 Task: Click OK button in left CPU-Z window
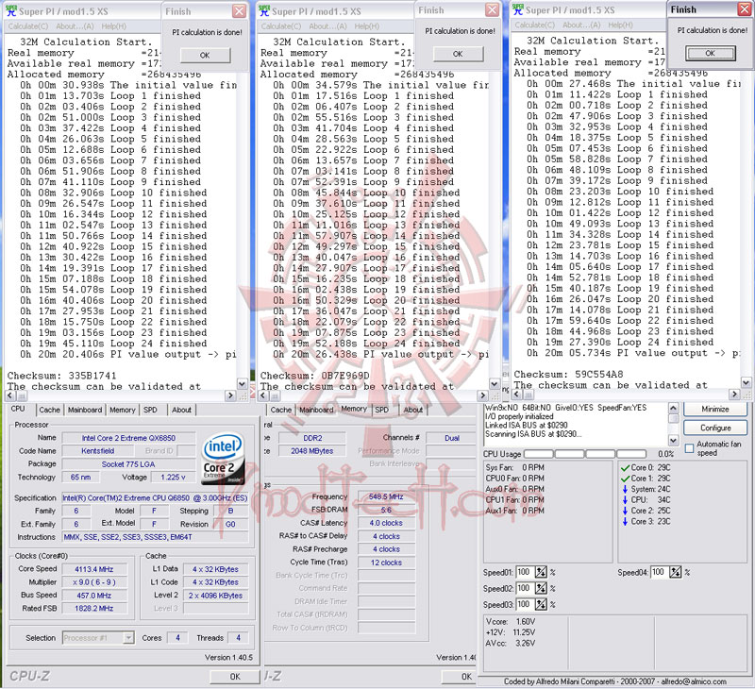tap(235, 677)
